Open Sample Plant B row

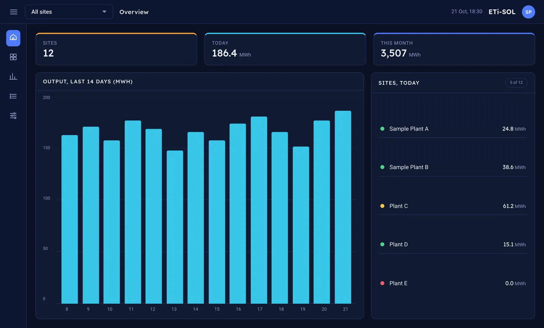(453, 167)
